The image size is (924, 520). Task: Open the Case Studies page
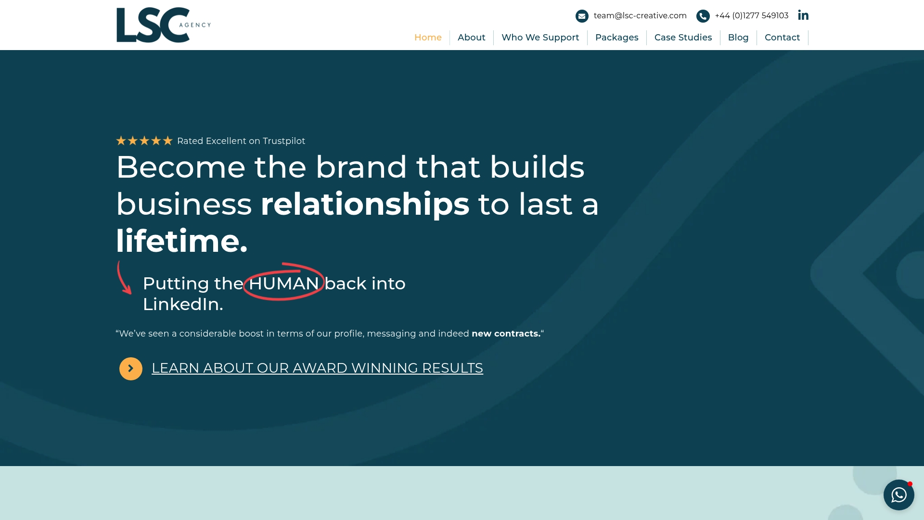[683, 38]
